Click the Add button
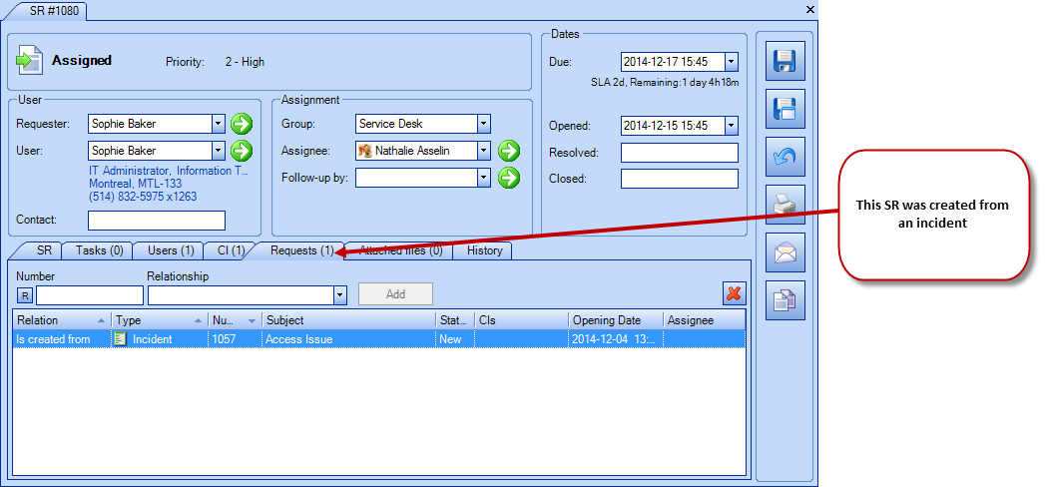Viewport: 1045px width, 487px height. [395, 294]
